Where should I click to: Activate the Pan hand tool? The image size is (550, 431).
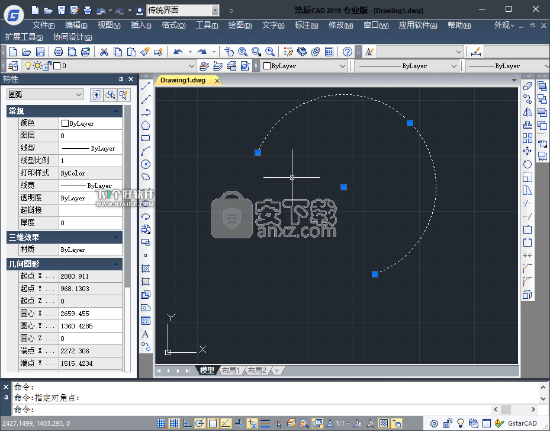tap(229, 52)
